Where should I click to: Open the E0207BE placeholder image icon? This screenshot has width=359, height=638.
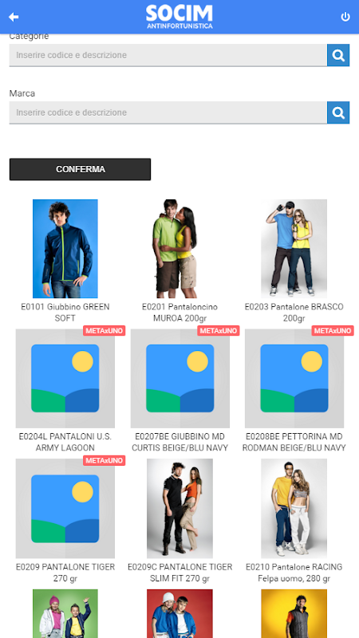click(180, 378)
